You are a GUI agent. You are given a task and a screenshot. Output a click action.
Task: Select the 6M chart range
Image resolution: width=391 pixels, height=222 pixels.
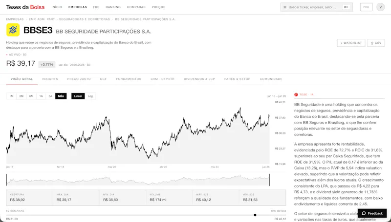(31, 96)
